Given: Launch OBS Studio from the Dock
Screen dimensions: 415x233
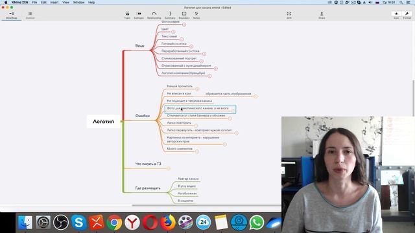Looking at the screenshot, I should point(61,223).
